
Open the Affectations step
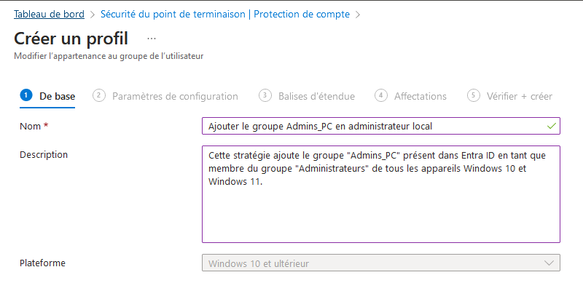pos(420,96)
